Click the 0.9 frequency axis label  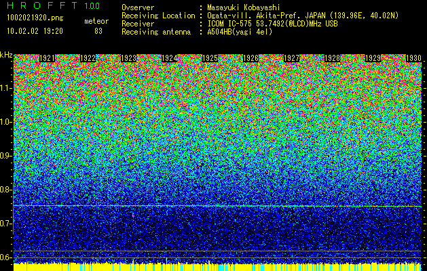[5, 156]
